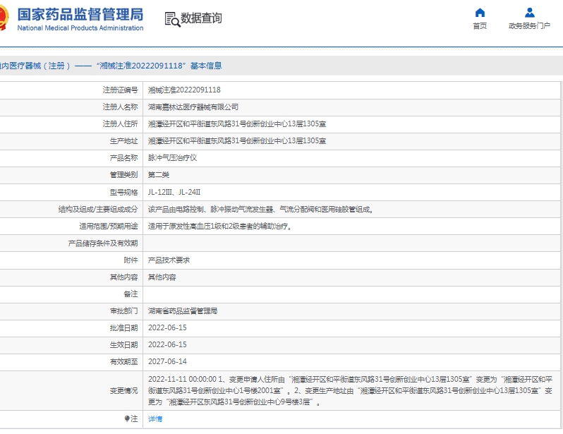Select the 注册人住所 address value
563x434 pixels.
[x=237, y=124]
